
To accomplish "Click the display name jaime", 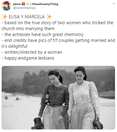I will pyautogui.click(x=17, y=4).
